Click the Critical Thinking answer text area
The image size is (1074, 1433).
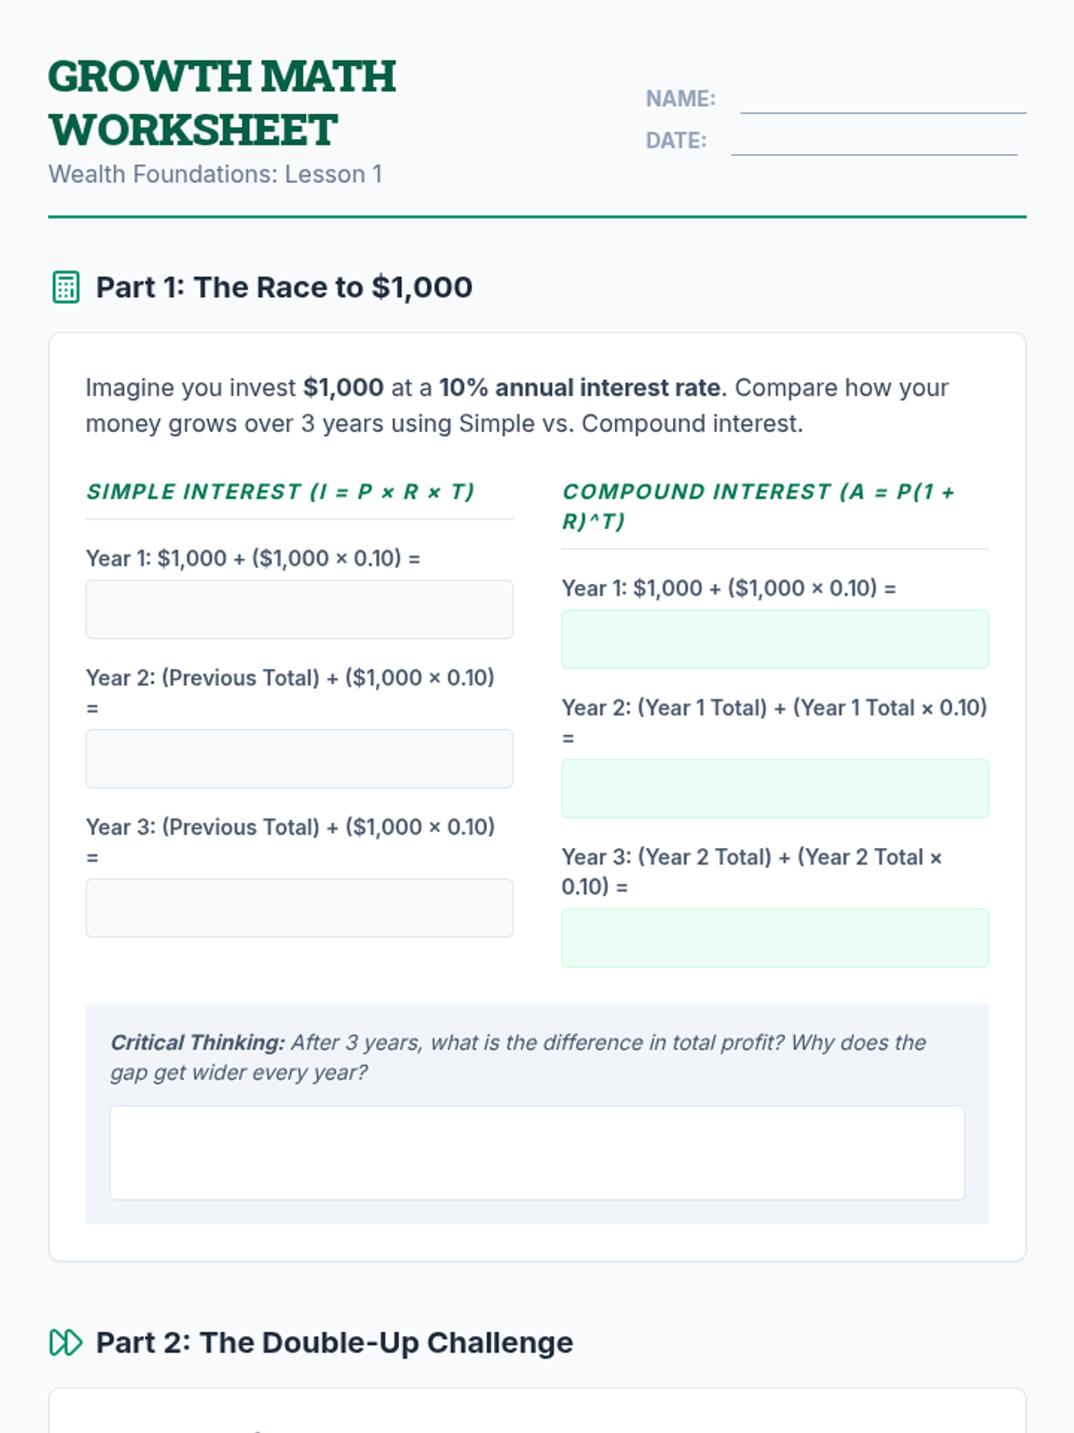(x=537, y=1152)
